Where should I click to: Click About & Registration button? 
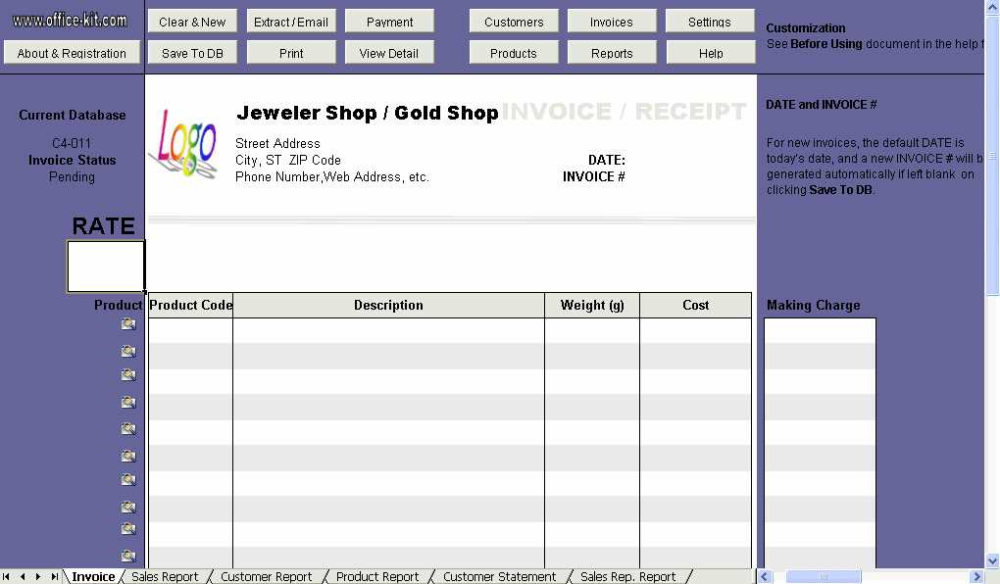click(x=72, y=52)
